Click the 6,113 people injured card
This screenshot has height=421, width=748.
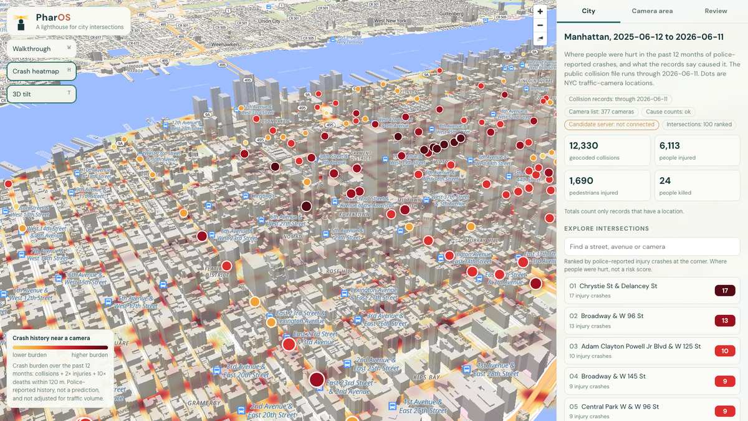point(697,150)
